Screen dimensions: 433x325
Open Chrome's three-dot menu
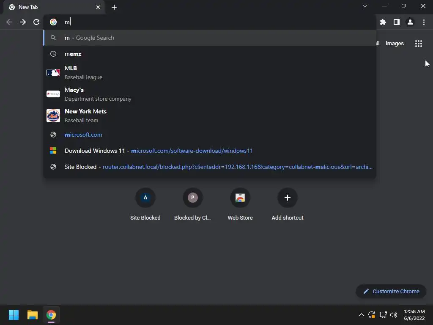[424, 22]
